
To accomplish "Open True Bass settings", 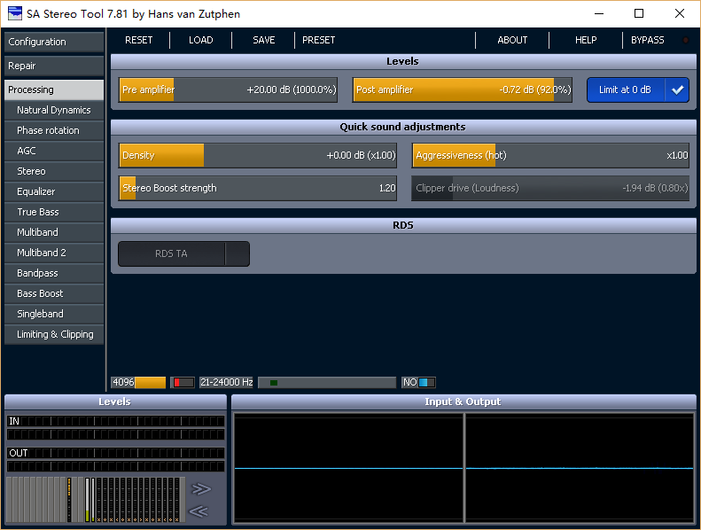I will (54, 212).
